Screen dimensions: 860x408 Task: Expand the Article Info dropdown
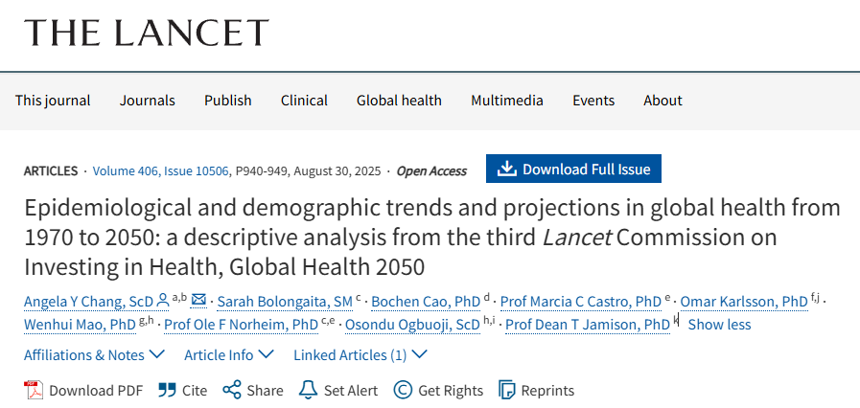point(228,354)
